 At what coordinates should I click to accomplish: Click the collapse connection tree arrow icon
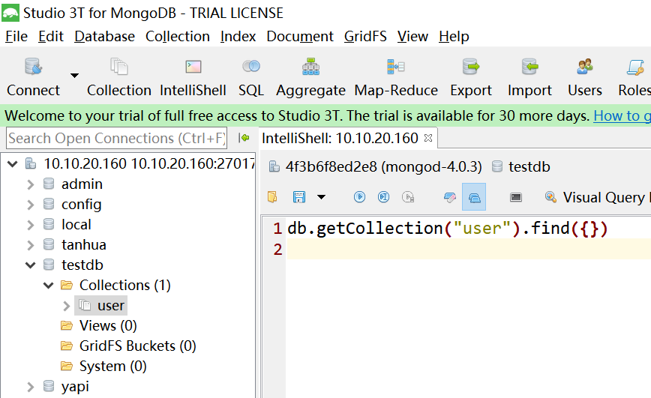tap(244, 138)
